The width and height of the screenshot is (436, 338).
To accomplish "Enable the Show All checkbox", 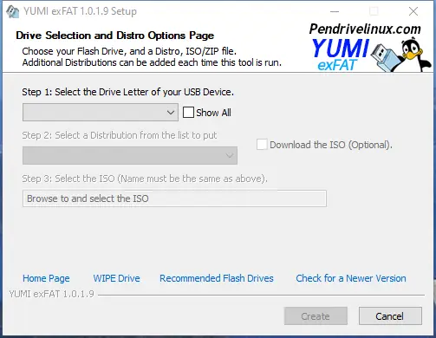I will point(188,113).
